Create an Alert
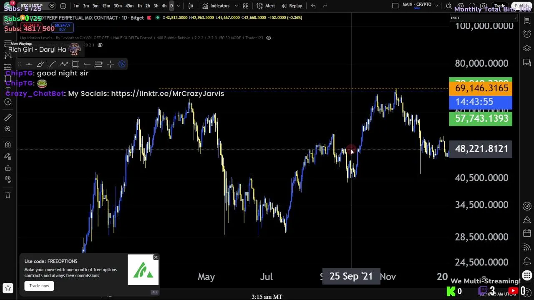 point(266,6)
